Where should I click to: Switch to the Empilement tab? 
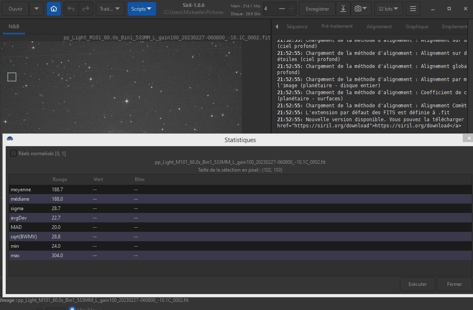coord(455,27)
